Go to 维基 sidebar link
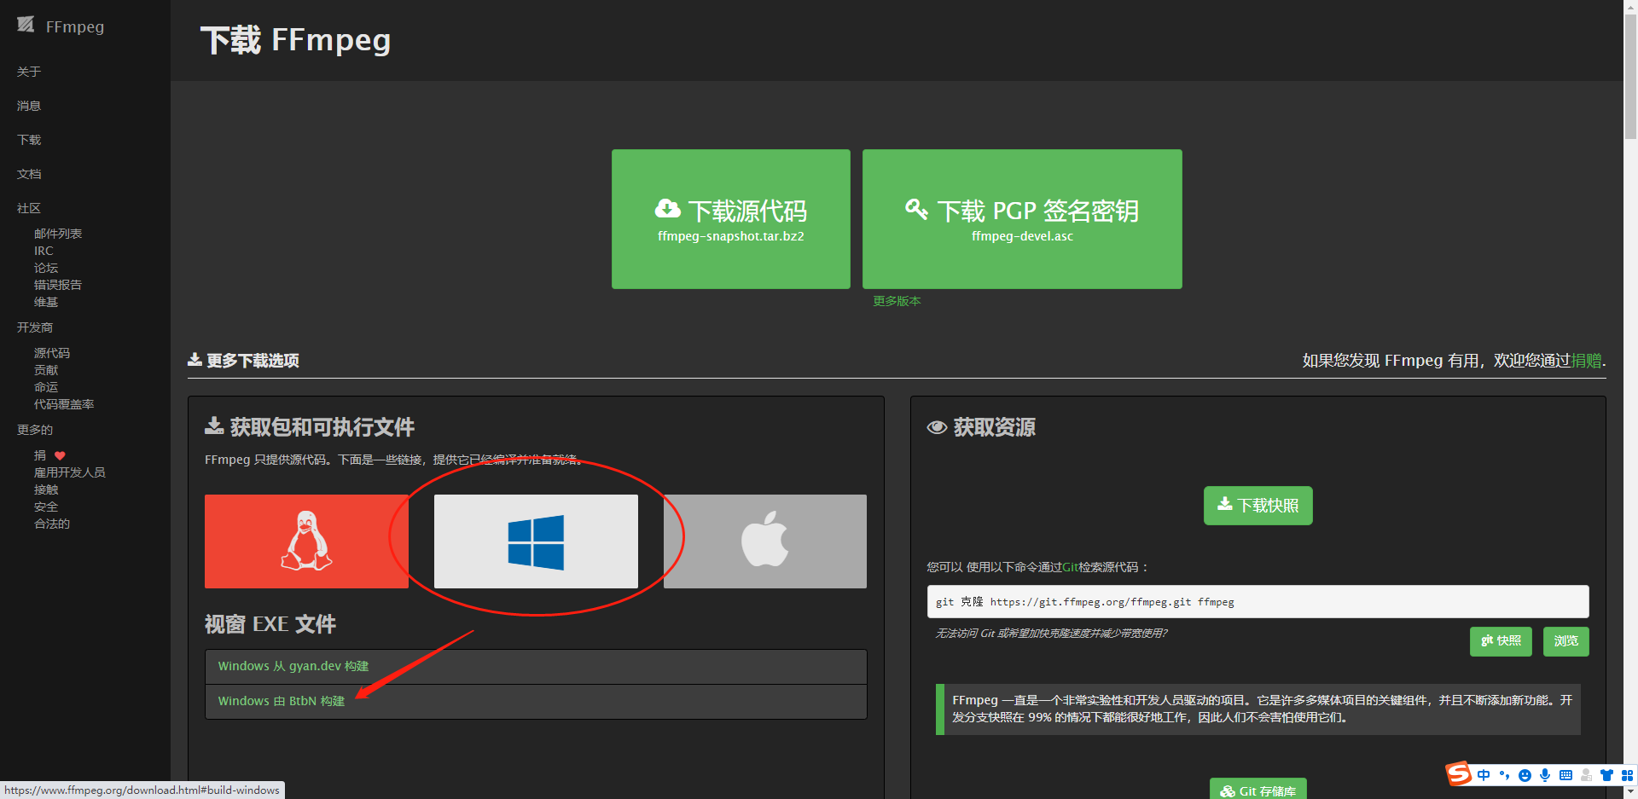Screen dimensions: 1638x799 (x=46, y=302)
